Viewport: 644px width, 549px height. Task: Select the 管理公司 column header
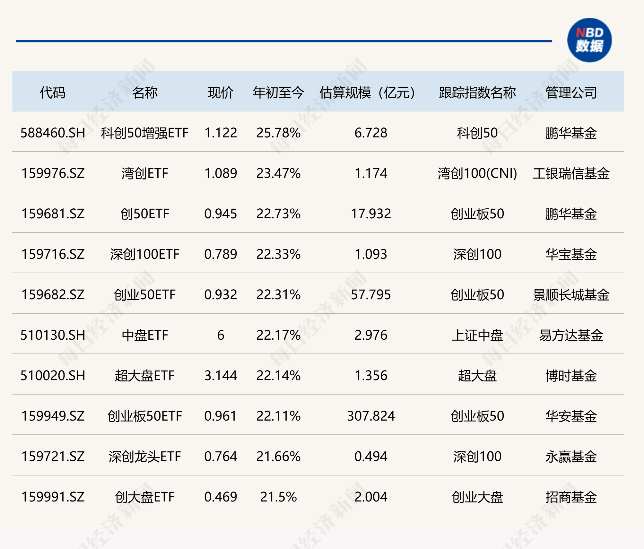pyautogui.click(x=571, y=92)
